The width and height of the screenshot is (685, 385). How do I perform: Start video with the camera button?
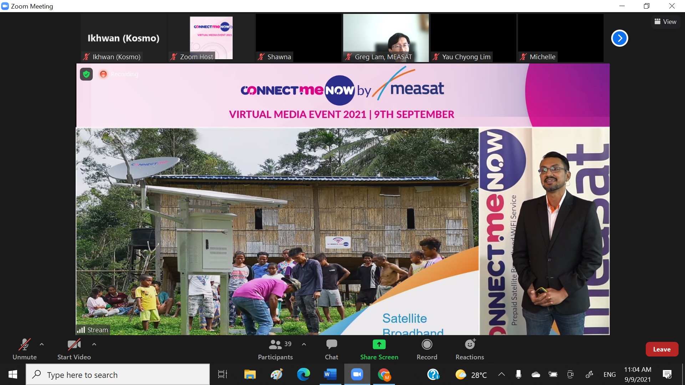74,349
